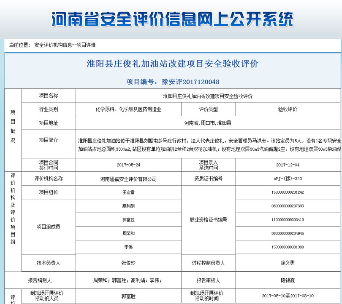Select the 评价机构名称 label cell
342x304 pixels.
(49, 179)
